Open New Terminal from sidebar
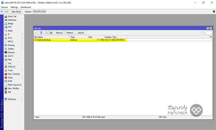Image resolution: width=216 pixels, height=130 pixels. 14,74
